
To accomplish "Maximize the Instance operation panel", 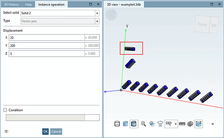I will coord(90,4).
